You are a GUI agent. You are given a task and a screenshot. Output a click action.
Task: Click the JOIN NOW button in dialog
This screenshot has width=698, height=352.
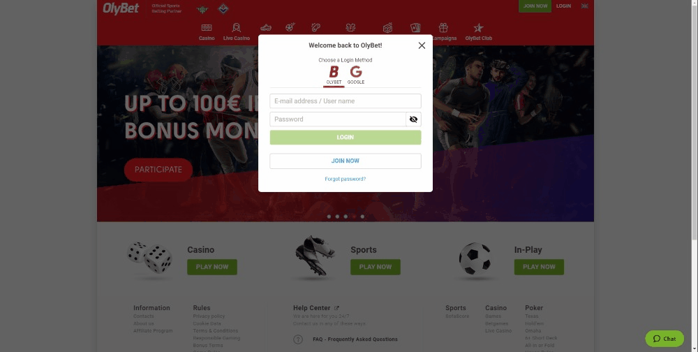[x=346, y=161]
